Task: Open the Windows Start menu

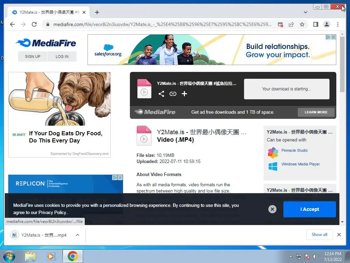Action: [x=9, y=256]
